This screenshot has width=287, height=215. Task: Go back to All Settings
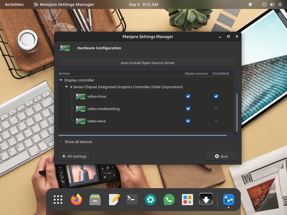(x=74, y=156)
